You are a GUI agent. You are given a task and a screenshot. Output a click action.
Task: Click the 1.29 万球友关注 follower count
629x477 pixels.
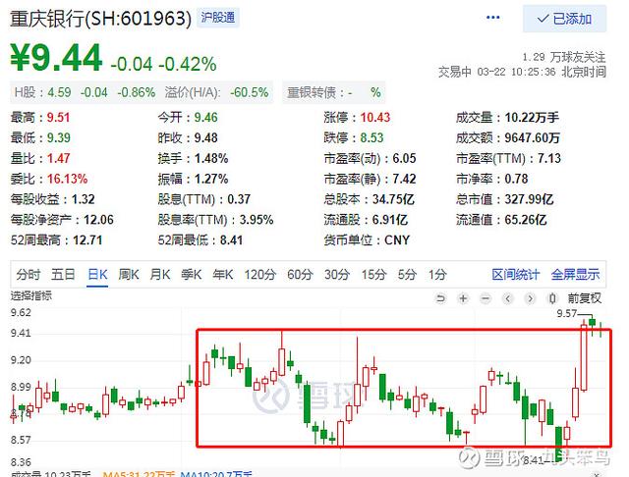point(564,57)
